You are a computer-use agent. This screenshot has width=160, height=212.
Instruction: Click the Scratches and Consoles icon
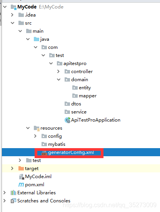[x=13, y=201]
